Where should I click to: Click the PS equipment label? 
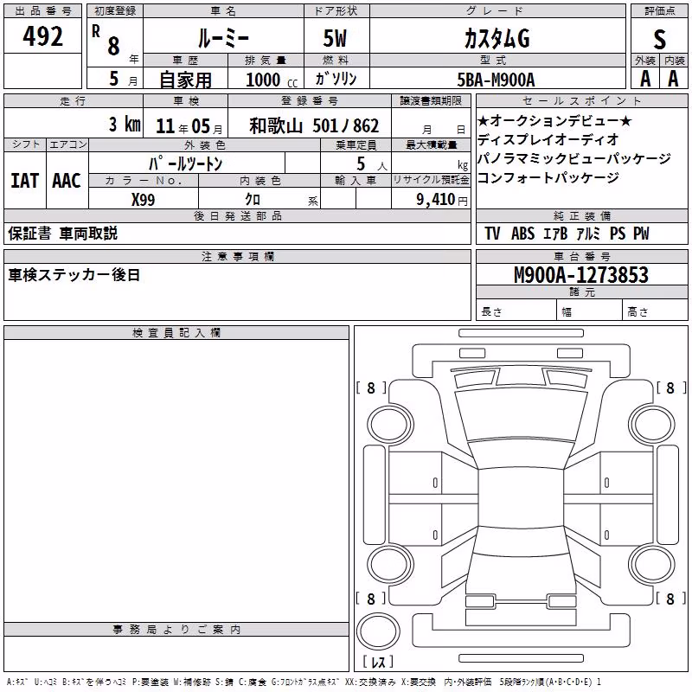tap(618, 233)
